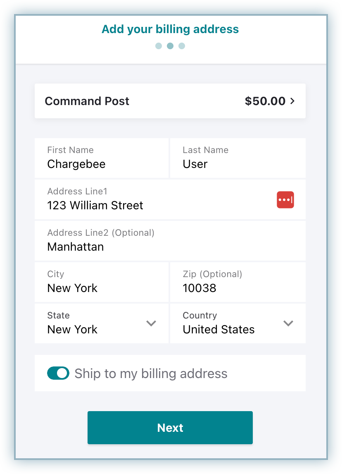Click the chevron arrow beside $50.00

(292, 101)
